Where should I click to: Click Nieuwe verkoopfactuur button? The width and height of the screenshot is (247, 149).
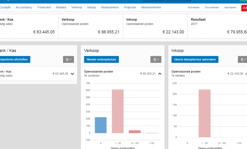[x=101, y=59]
